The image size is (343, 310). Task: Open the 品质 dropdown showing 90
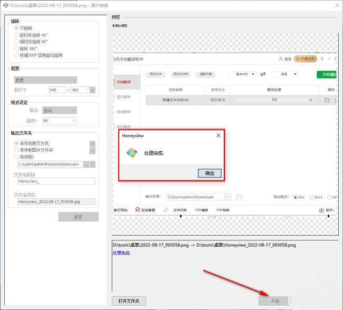[x=59, y=121]
